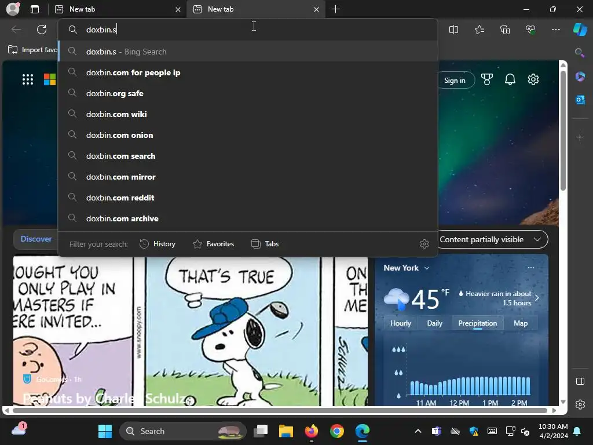Open the notifications bell icon

pos(510,79)
